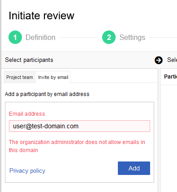Click the Initiate review dialog title
This screenshot has width=177, height=192.
[42, 16]
